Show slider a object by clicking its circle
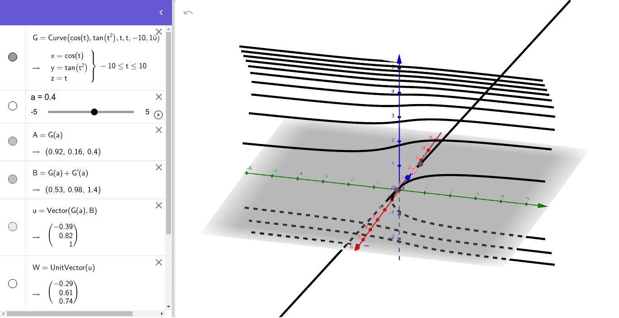619x318 pixels. pos(13,105)
